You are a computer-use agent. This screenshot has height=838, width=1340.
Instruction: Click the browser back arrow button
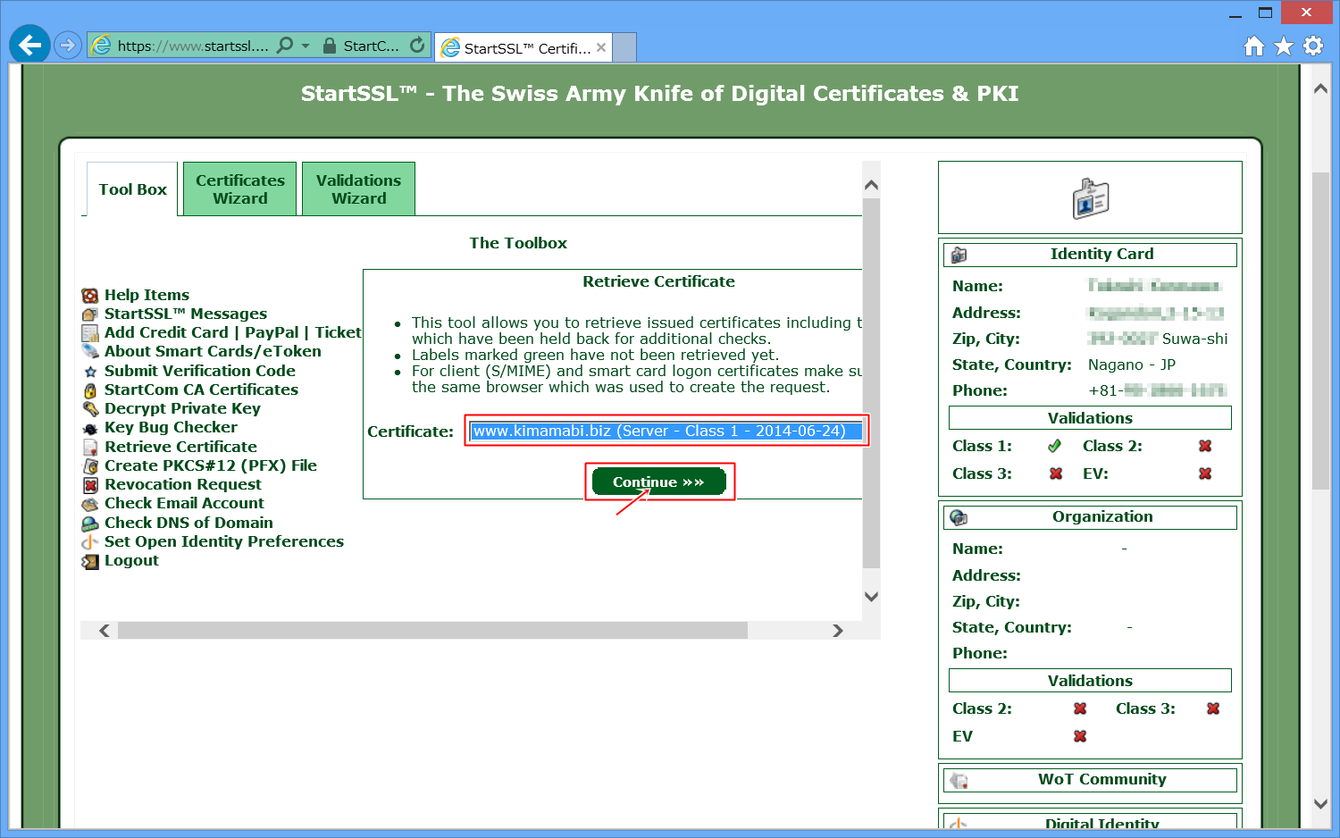pos(29,45)
